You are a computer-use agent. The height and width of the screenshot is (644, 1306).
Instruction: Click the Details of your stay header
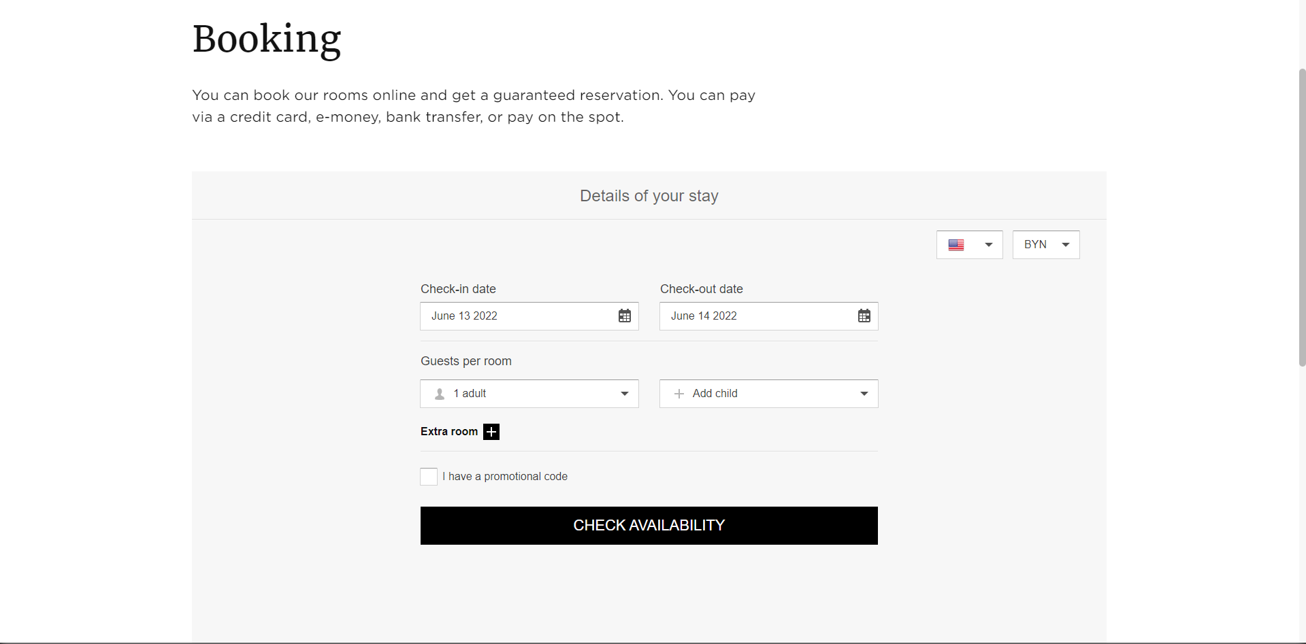pyautogui.click(x=649, y=196)
